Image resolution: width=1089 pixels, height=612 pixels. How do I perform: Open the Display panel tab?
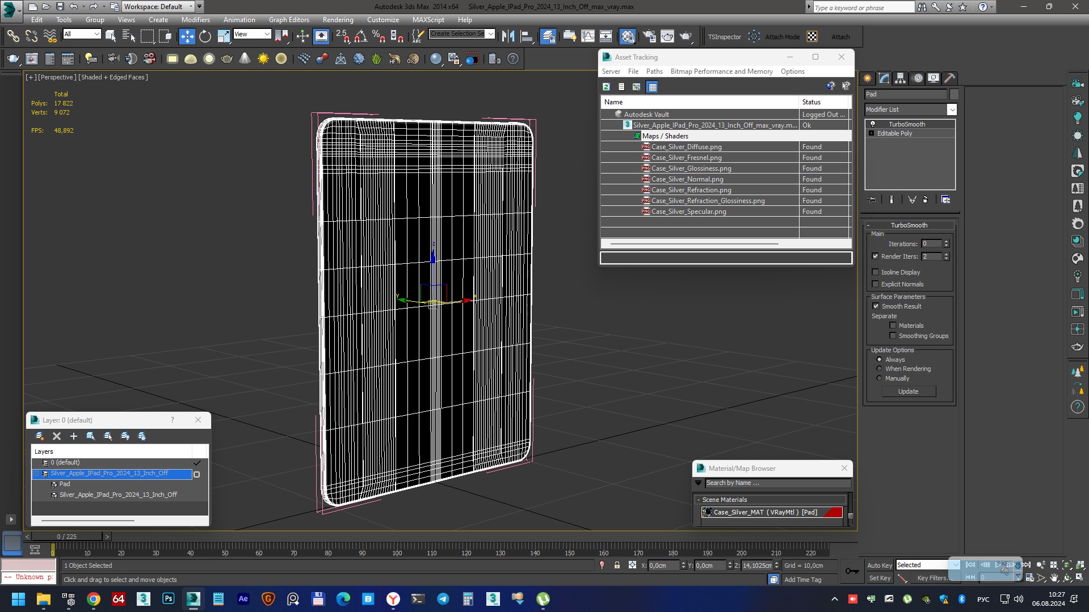pyautogui.click(x=934, y=78)
